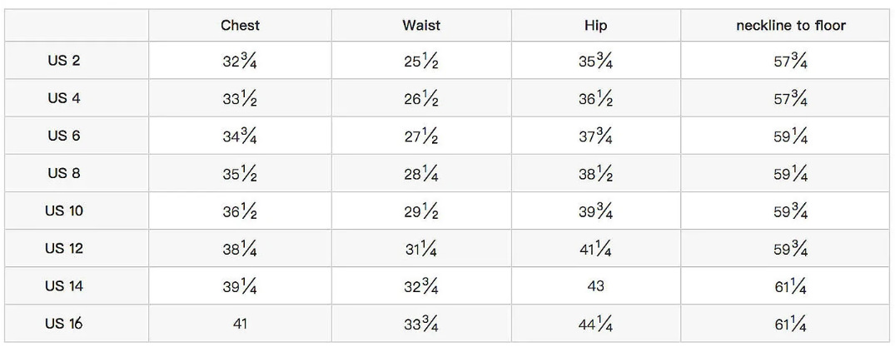
Task: Select the empty top-left header cell
Action: 77,25
